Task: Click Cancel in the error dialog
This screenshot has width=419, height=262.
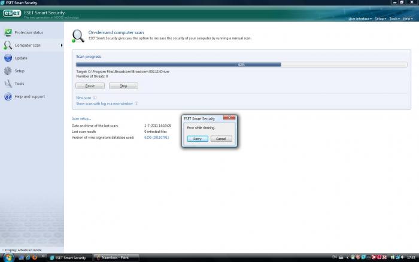Action: (221, 139)
